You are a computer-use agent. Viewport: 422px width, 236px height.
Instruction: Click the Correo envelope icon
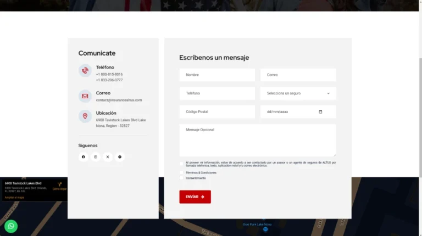click(x=85, y=96)
